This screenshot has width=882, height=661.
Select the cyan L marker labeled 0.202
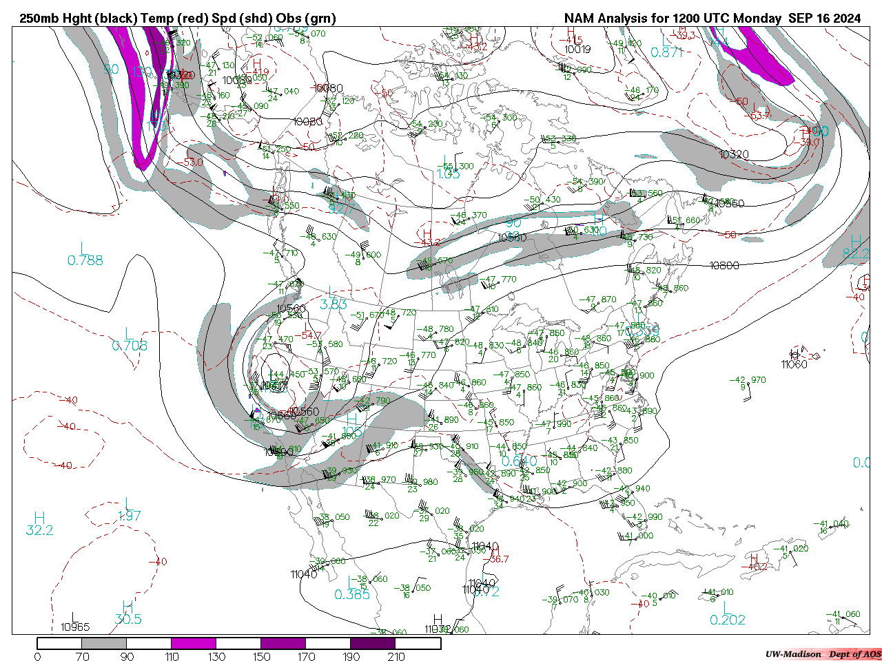click(726, 607)
